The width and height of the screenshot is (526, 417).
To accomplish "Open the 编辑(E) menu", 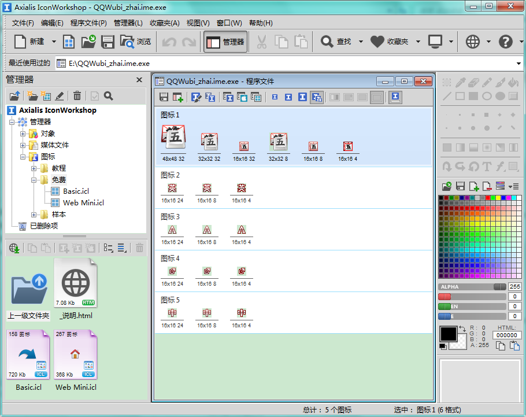I will [52, 23].
